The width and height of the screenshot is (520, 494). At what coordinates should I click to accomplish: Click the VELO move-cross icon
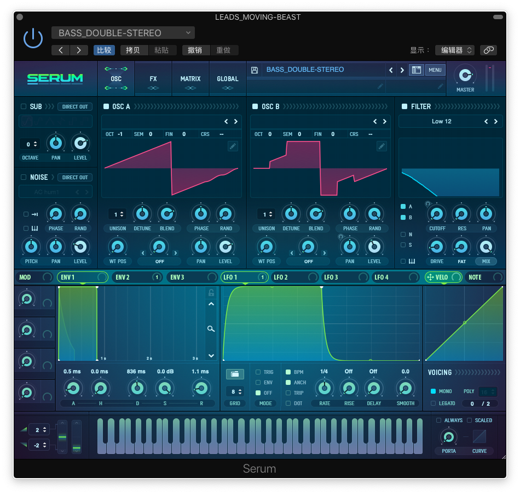coord(430,277)
